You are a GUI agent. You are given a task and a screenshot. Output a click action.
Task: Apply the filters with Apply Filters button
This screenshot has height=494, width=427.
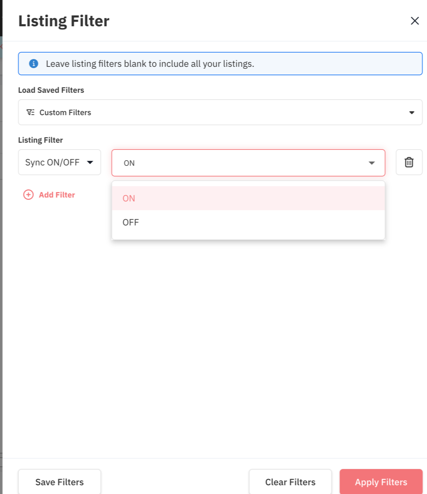381,482
